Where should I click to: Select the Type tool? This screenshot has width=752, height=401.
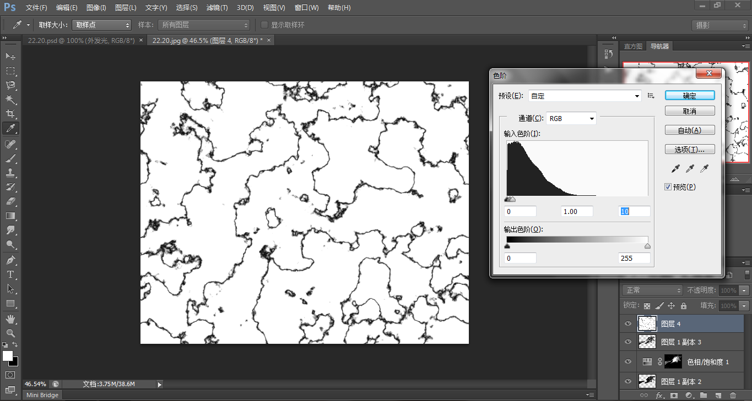(10, 274)
